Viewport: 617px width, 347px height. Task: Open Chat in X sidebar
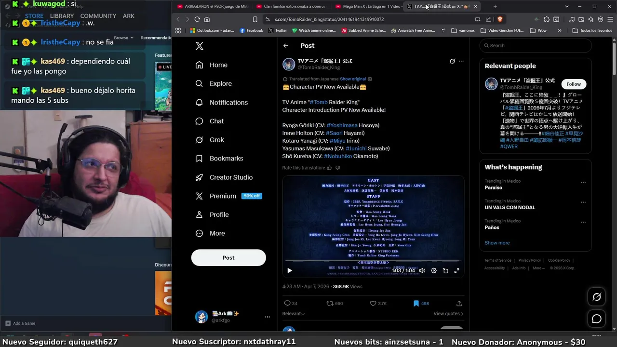click(209, 121)
